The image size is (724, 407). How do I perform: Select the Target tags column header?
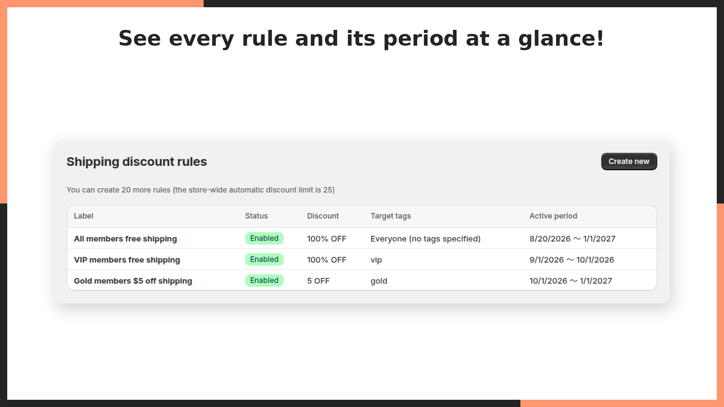391,216
